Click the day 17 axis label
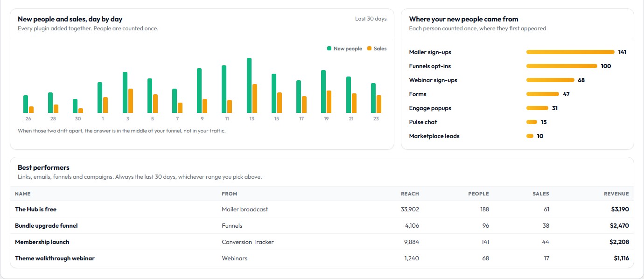The image size is (644, 279). (301, 119)
